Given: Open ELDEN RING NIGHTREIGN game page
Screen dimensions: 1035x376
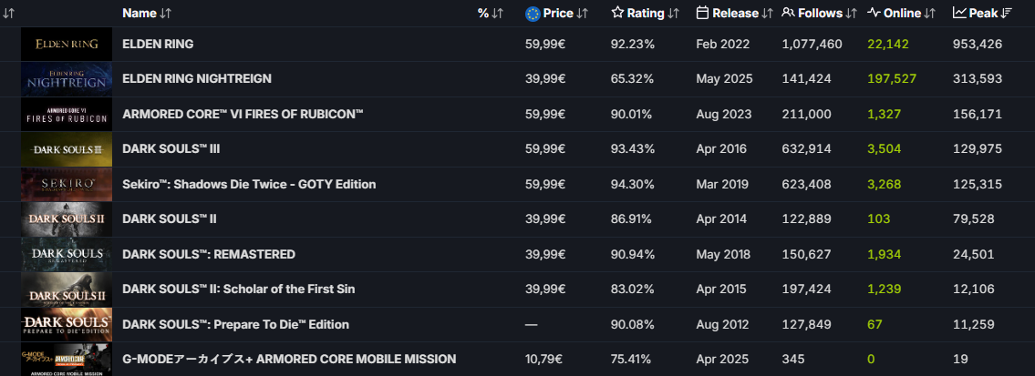Looking at the screenshot, I should click(197, 79).
